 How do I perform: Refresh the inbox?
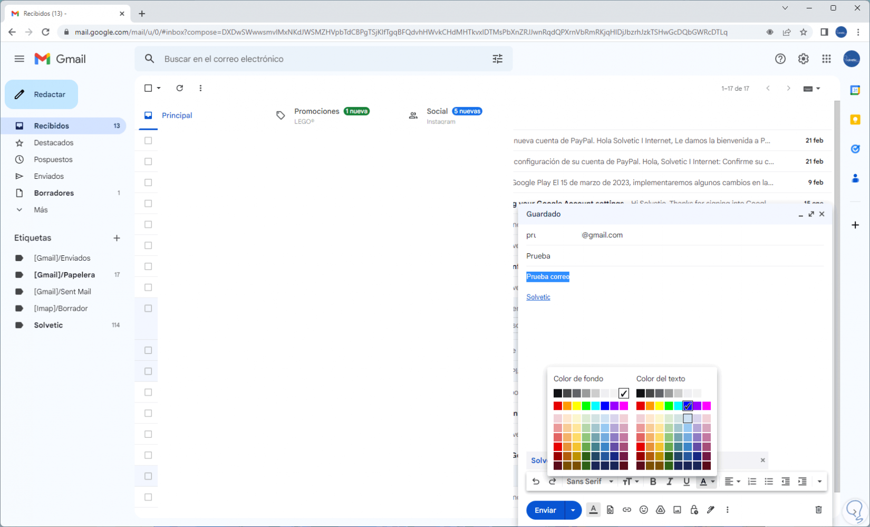tap(180, 88)
